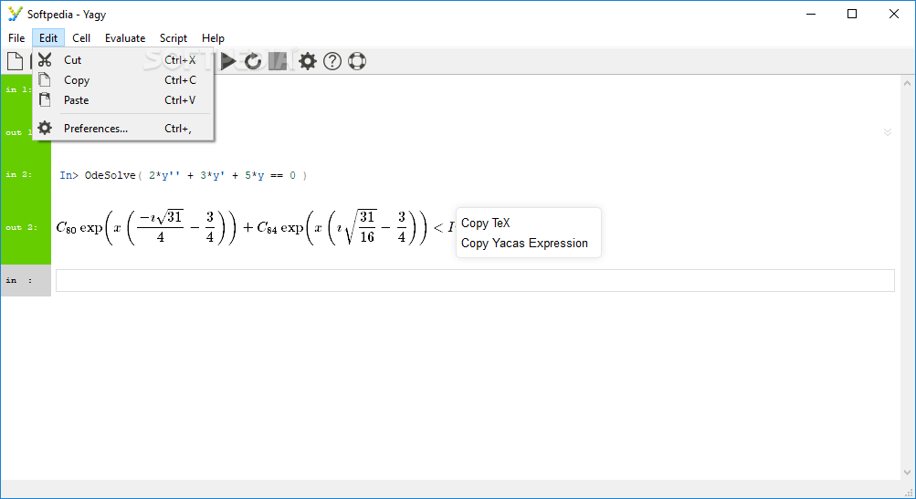Viewport: 916px width, 499px height.
Task: Minimize the Yagy window
Action: (x=811, y=14)
